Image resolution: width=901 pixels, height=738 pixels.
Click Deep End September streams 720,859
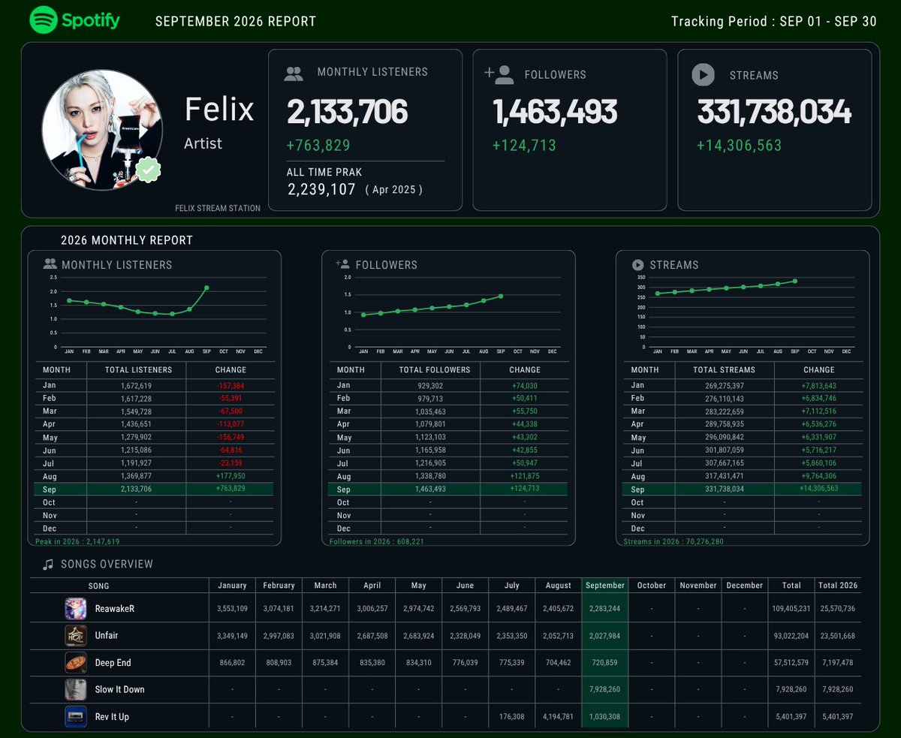[605, 662]
